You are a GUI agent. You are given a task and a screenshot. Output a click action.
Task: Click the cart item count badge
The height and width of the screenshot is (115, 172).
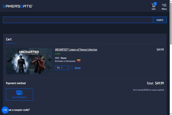(x=155, y=3)
